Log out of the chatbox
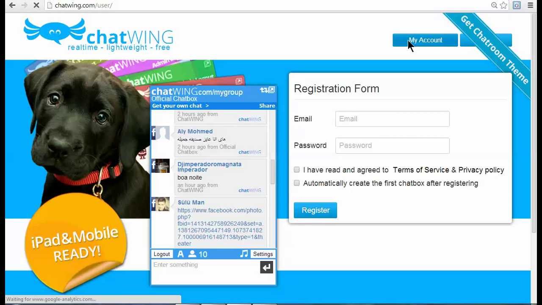 point(162,254)
